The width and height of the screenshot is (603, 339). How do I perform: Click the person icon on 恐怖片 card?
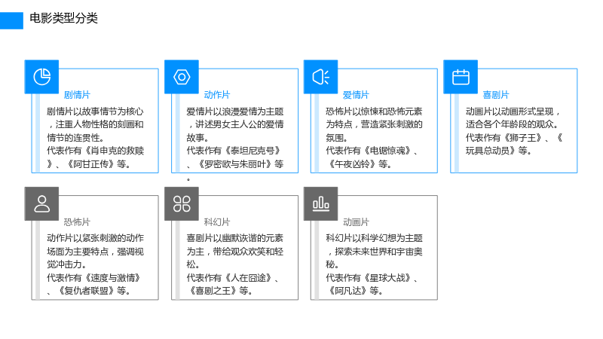click(x=42, y=203)
